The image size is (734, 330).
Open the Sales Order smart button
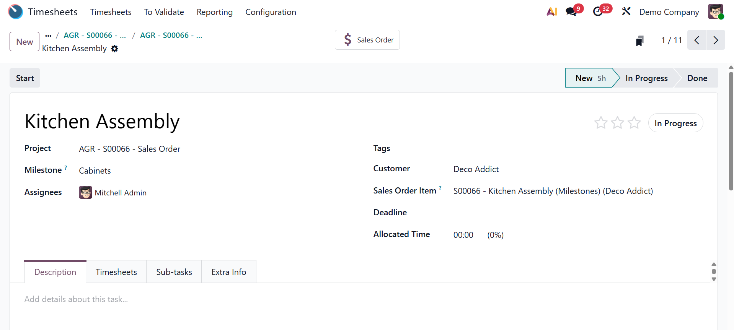click(367, 40)
